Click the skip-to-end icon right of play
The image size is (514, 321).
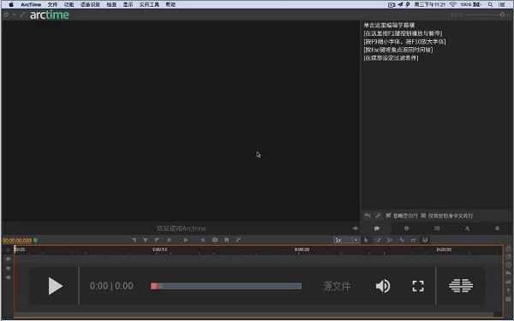tap(203, 240)
